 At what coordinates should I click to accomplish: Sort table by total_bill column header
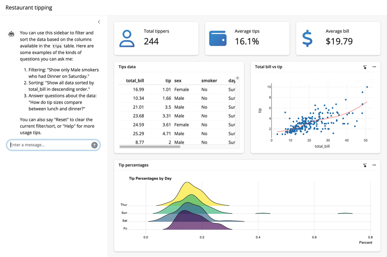(135, 81)
